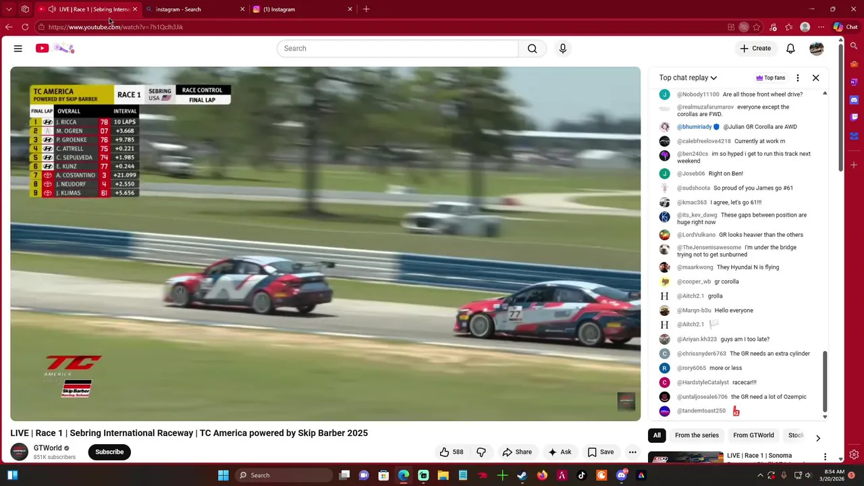
Task: Open Copilot Chat in browser
Action: coord(845,27)
